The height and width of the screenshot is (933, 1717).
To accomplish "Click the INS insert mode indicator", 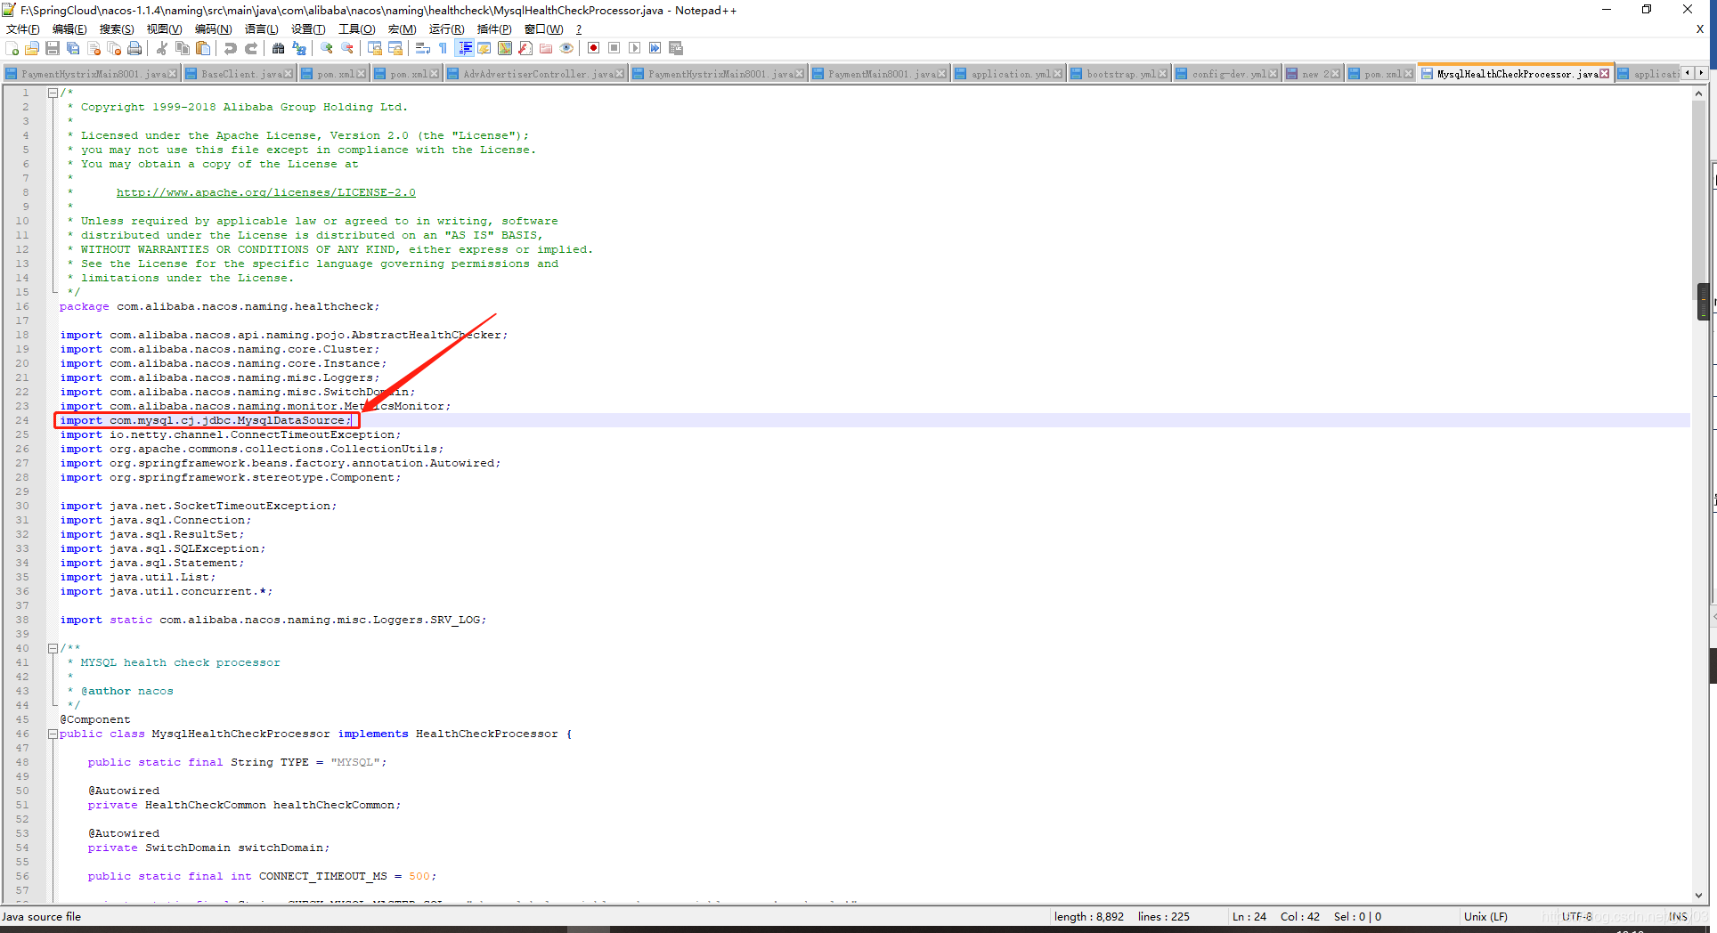I will pos(1678,916).
